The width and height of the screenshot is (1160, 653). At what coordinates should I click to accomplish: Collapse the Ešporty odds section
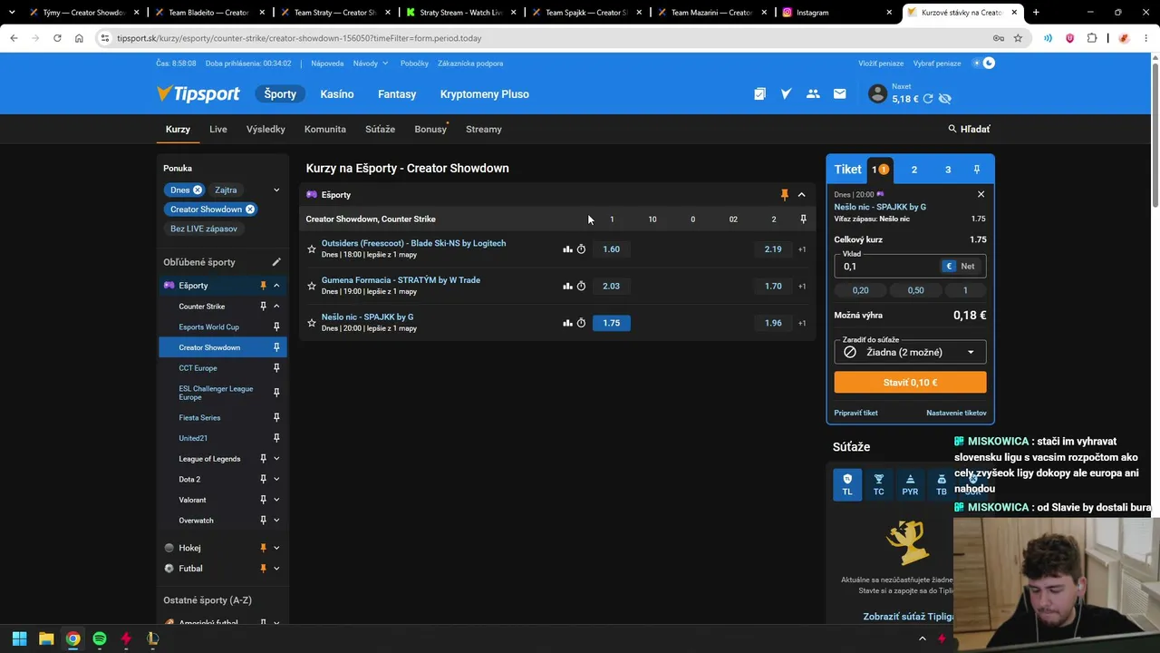pos(801,195)
